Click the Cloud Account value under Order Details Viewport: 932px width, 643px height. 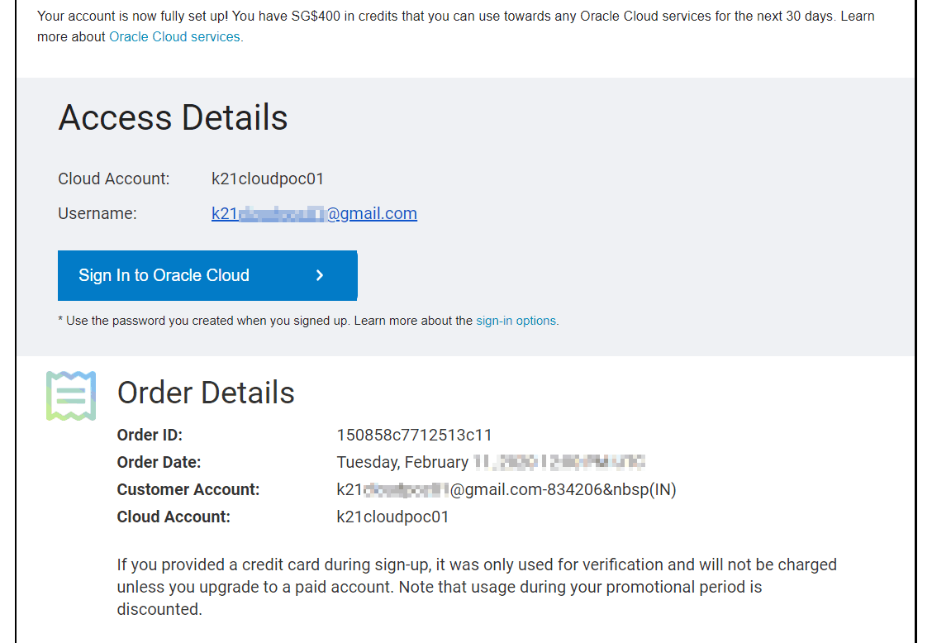coord(392,517)
